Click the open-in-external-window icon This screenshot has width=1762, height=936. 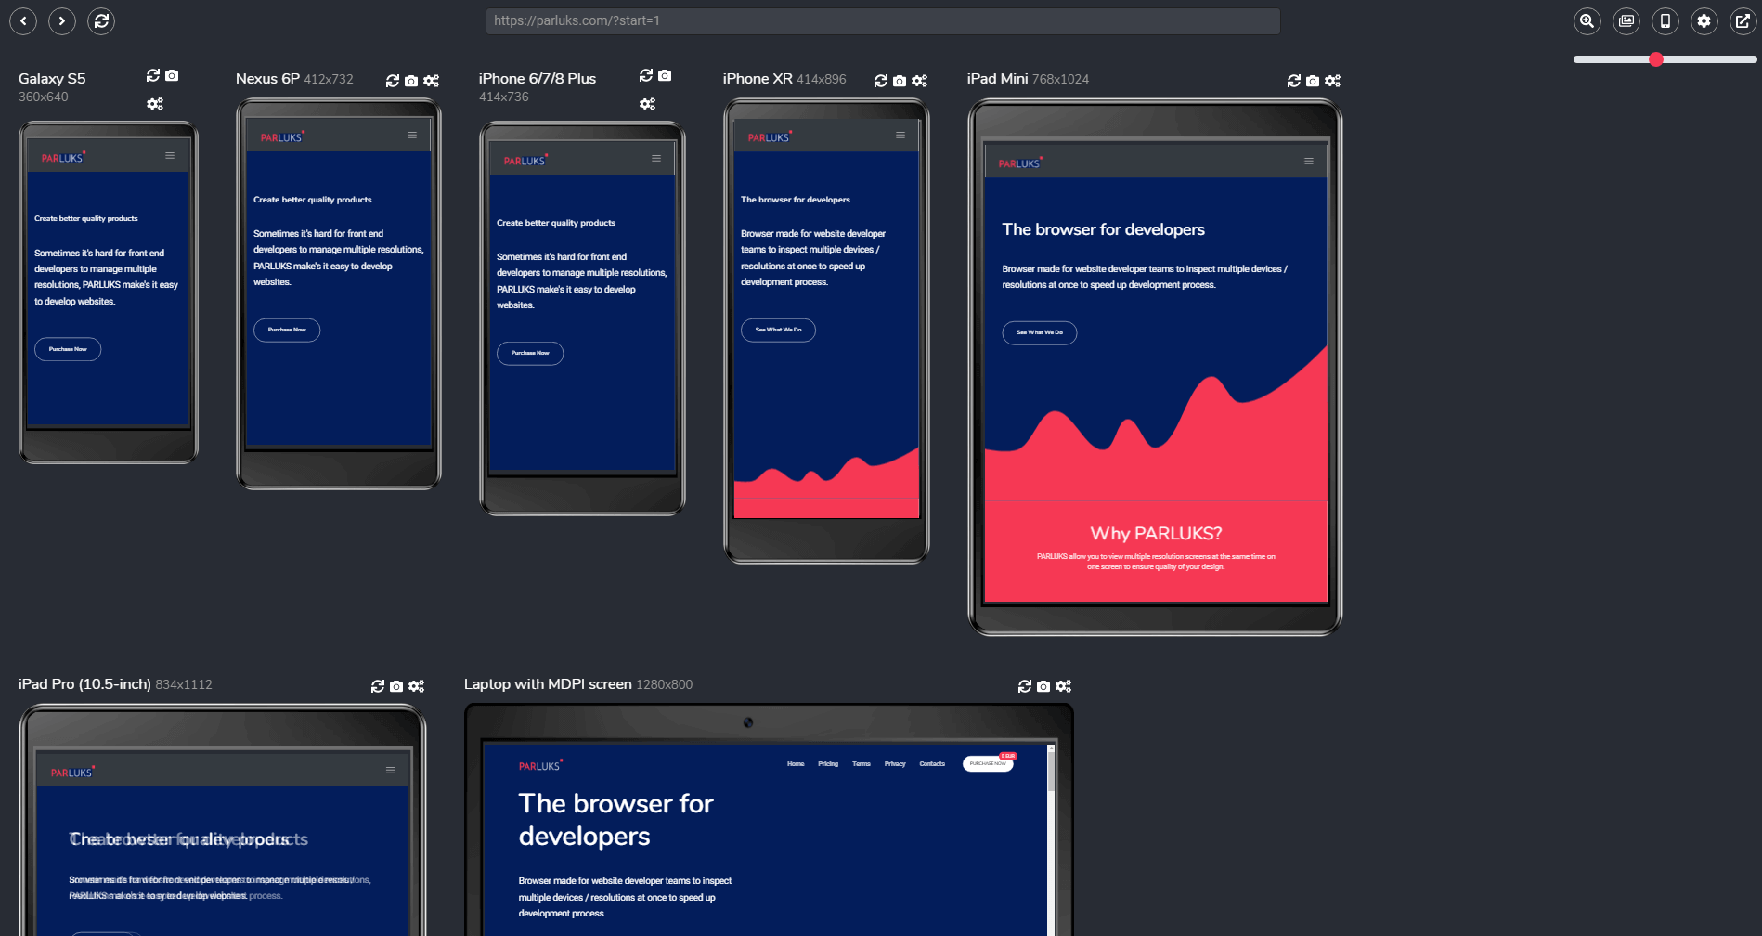(1743, 20)
